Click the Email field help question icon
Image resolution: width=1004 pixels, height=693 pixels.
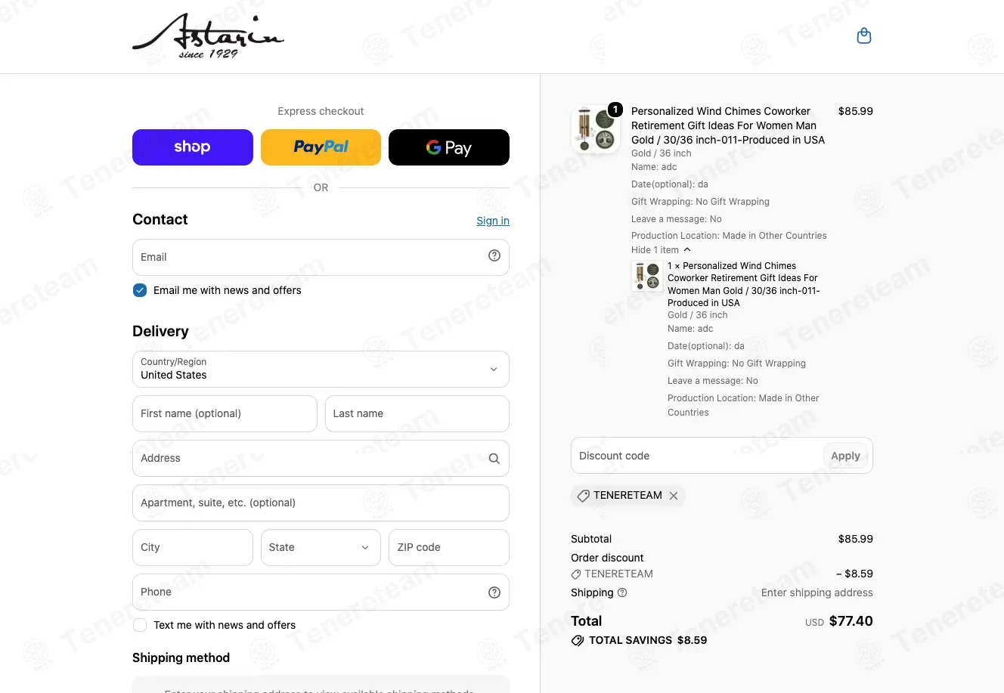(x=494, y=256)
